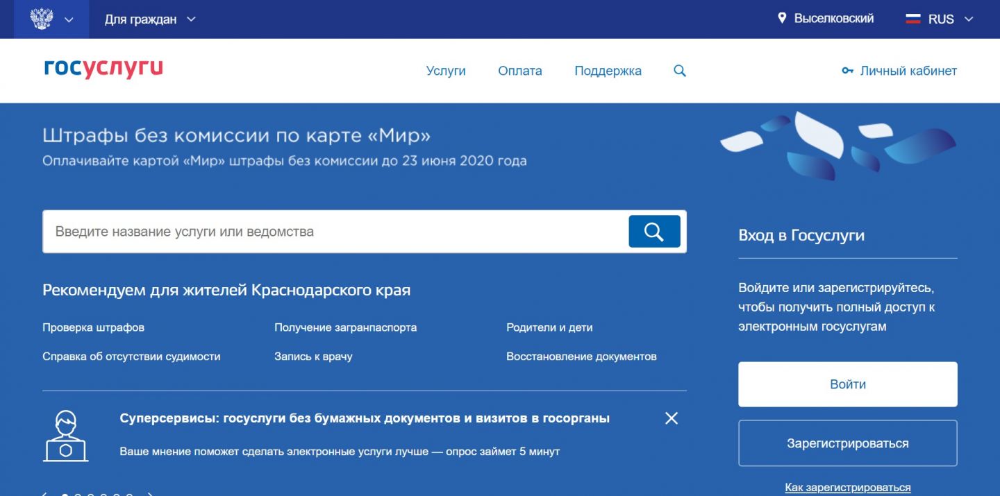Click 'Рекомендуем для жителей Краснодарского края' heading
The image size is (1000, 496).
[226, 290]
